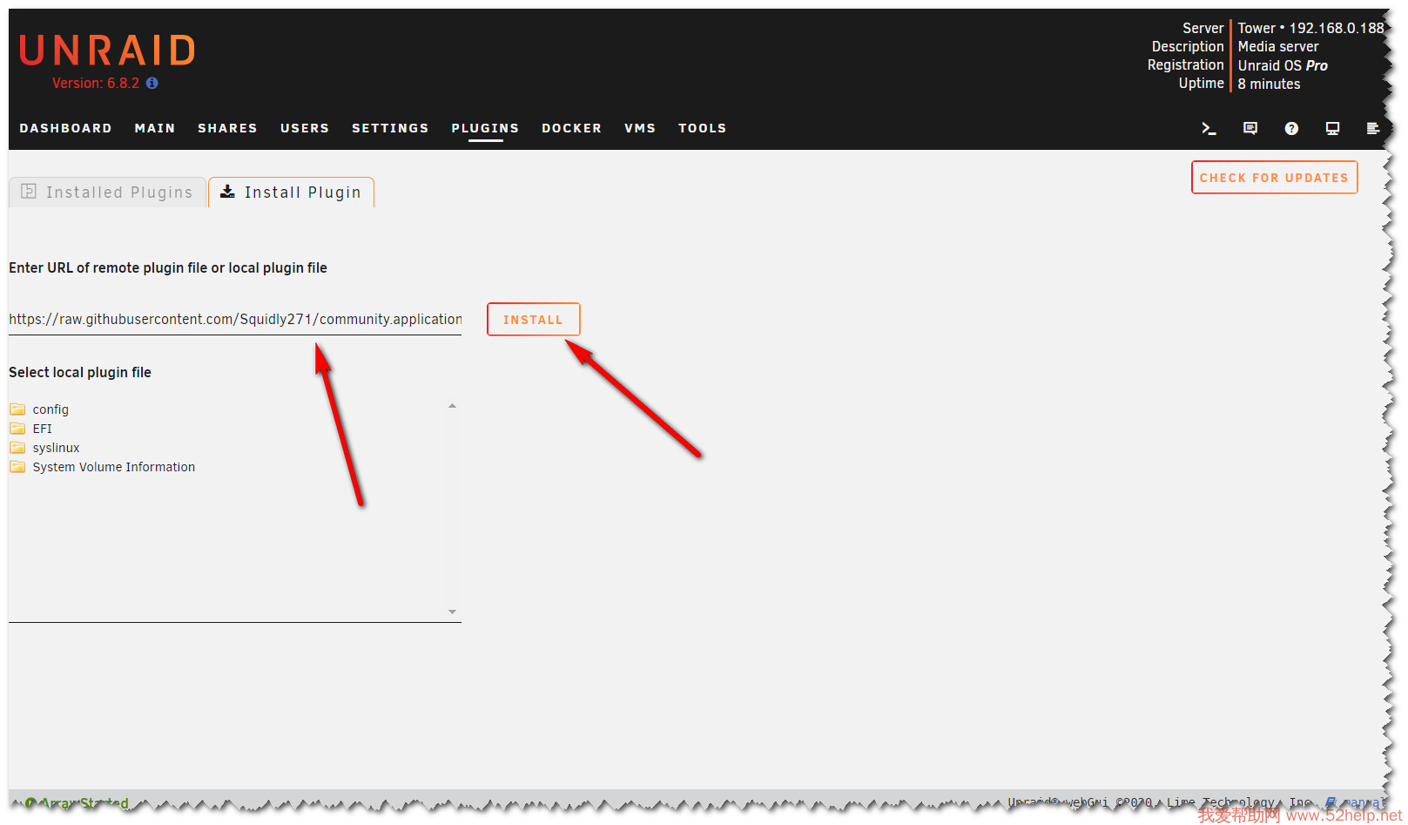
Task: Click the info/monitor icon in header
Action: coord(1332,128)
